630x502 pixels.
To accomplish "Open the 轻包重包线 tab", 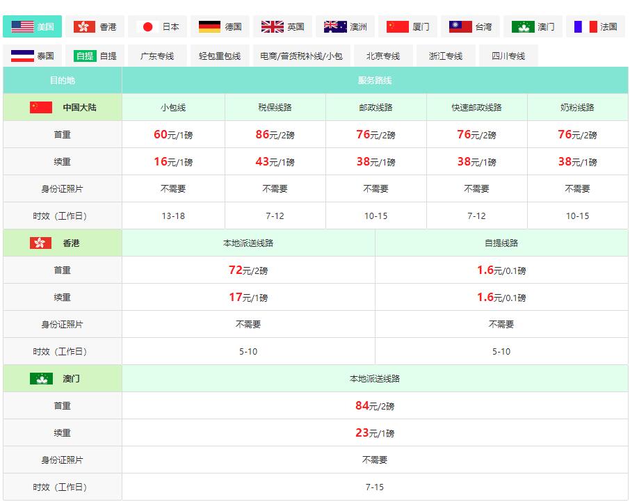I will [x=220, y=56].
